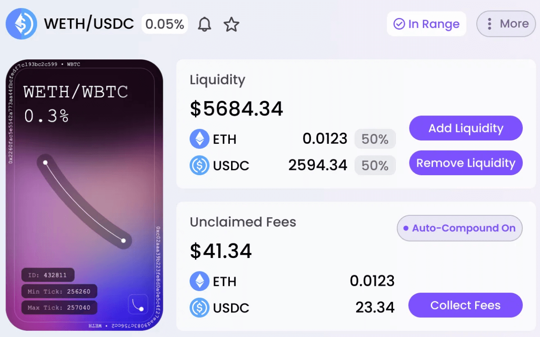The width and height of the screenshot is (540, 337).
Task: Click the USDC icon under Liquidity
Action: click(x=199, y=166)
